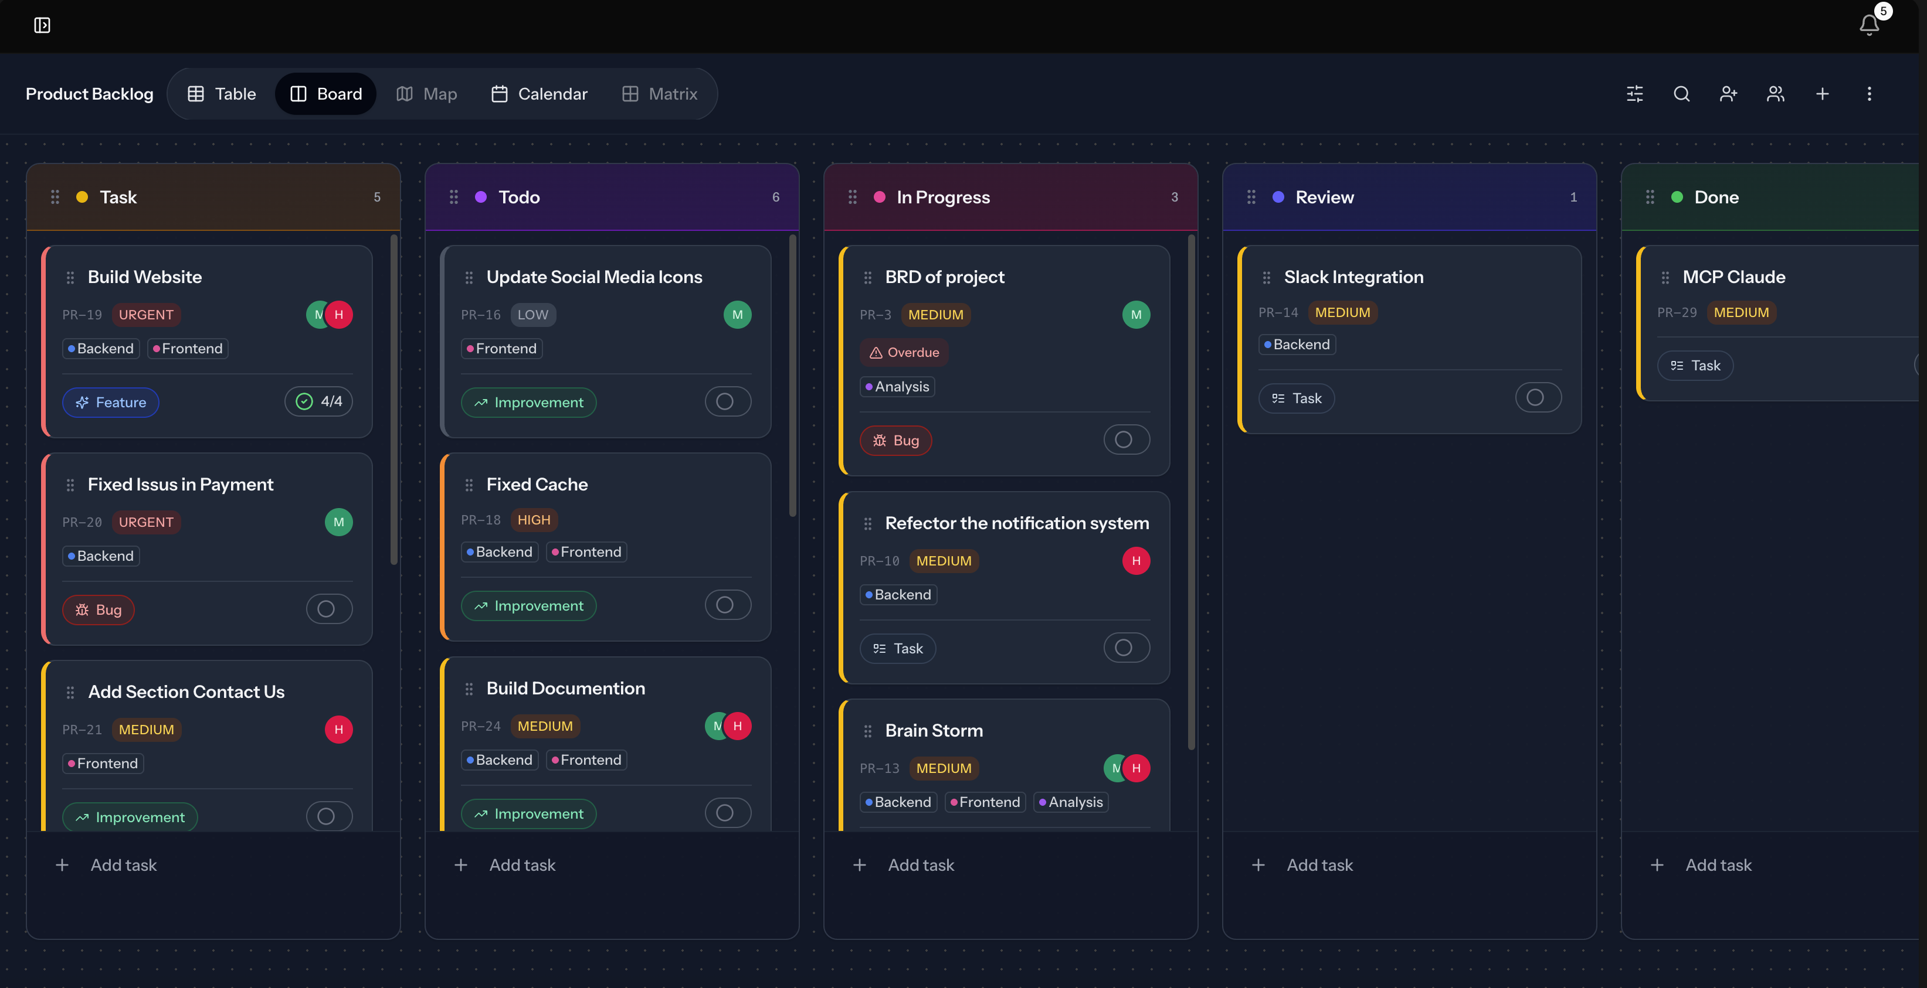
Task: Switch to the Calendar view tab
Action: point(540,94)
